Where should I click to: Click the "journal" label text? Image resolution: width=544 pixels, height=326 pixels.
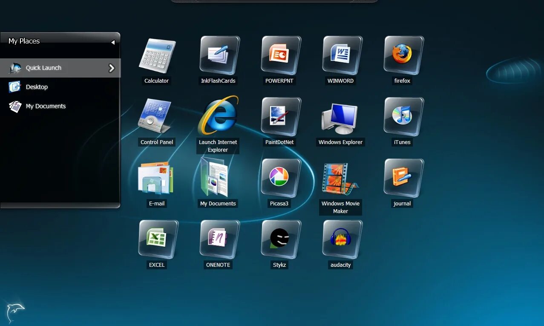click(402, 203)
